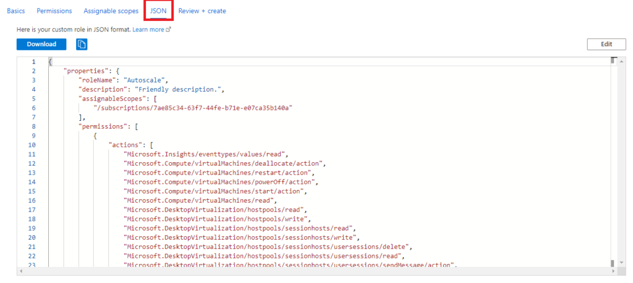Click the "permissions" key on line 8
This screenshot has width=633, height=283.
pyautogui.click(x=103, y=126)
